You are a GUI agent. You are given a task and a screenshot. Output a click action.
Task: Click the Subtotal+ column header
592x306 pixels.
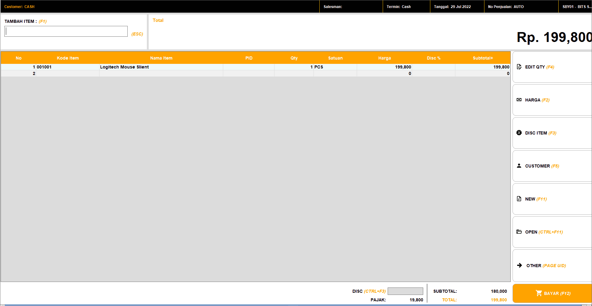click(x=483, y=58)
